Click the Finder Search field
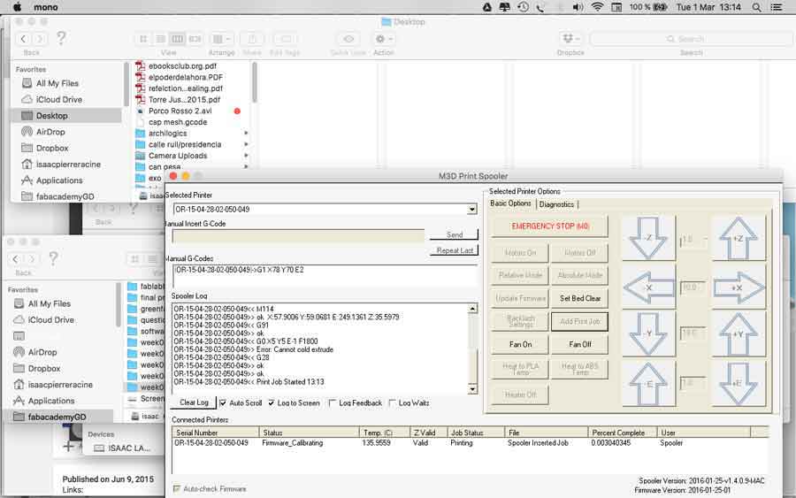The width and height of the screenshot is (796, 498). pos(691,39)
